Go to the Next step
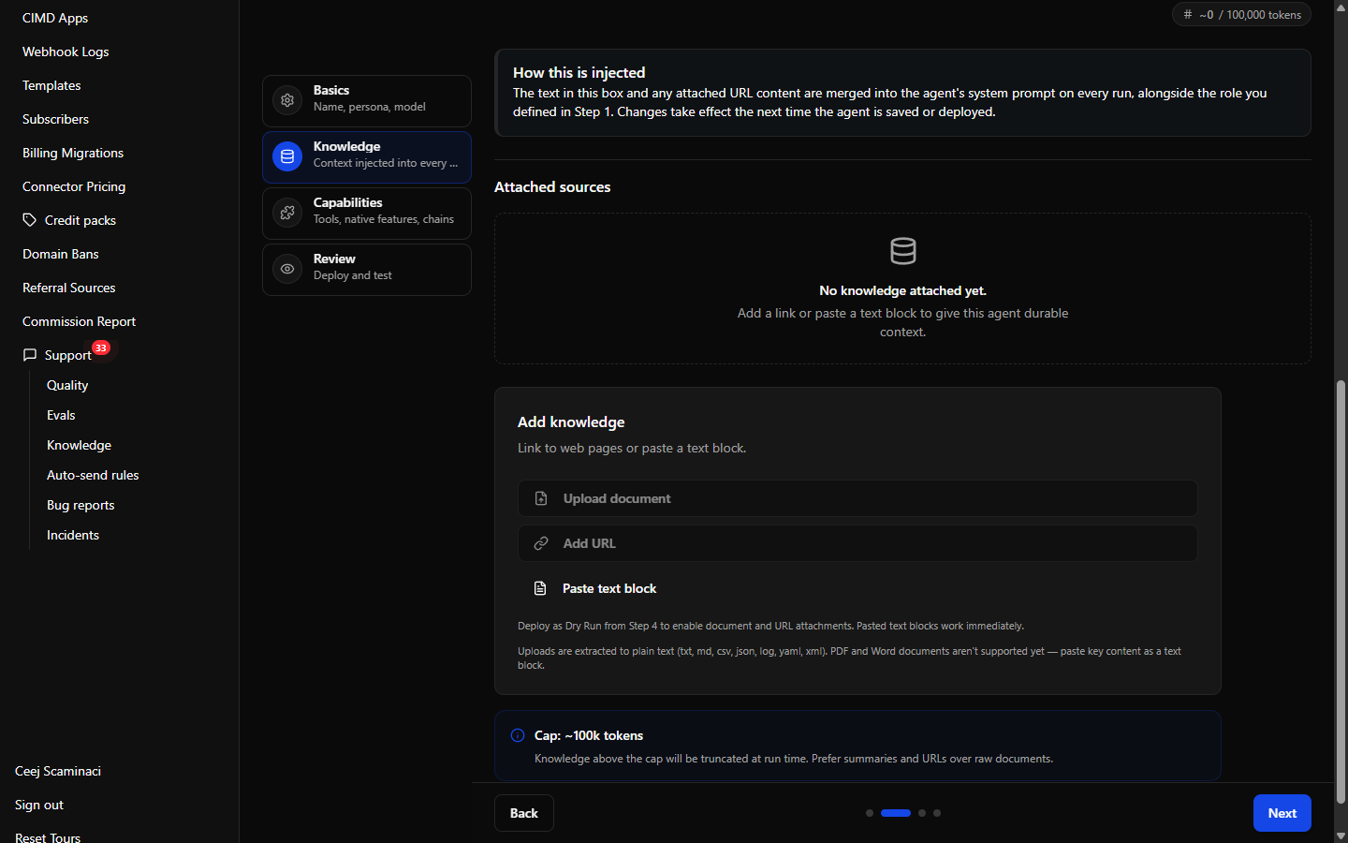 pyautogui.click(x=1282, y=813)
